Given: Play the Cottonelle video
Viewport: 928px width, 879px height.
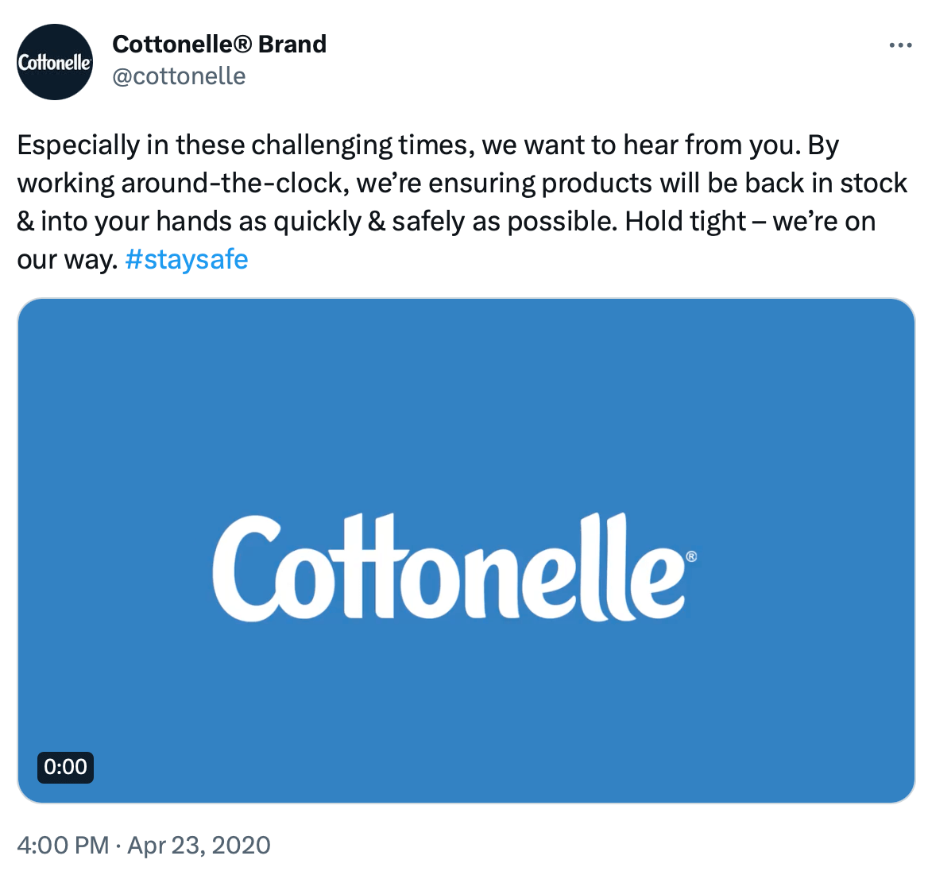Looking at the screenshot, I should 466,551.
